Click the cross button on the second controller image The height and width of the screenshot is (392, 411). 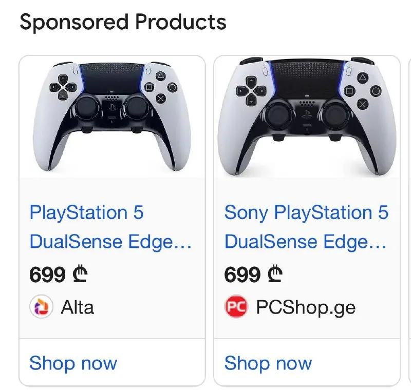tap(363, 104)
